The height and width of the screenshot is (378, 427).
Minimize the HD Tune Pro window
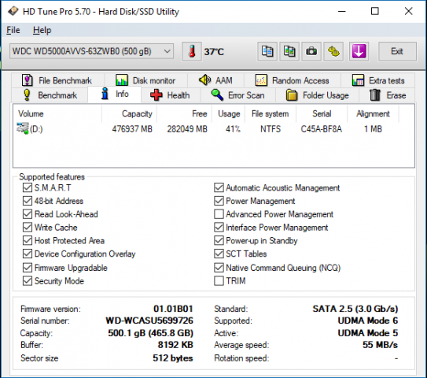click(x=342, y=11)
